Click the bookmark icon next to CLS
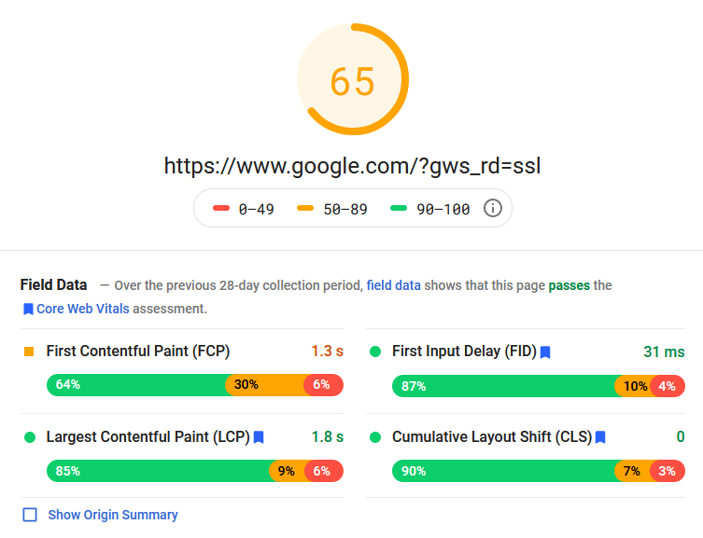Viewport: 703px width, 538px height. tap(600, 437)
